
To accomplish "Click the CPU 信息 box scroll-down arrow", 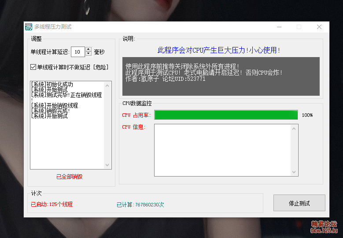I will click(x=294, y=172).
